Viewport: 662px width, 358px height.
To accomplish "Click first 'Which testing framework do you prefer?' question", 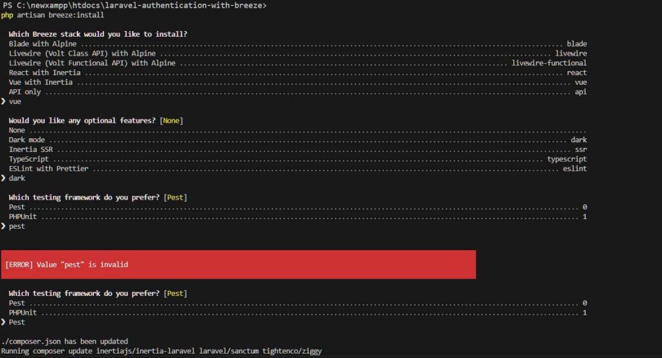I will (84, 198).
